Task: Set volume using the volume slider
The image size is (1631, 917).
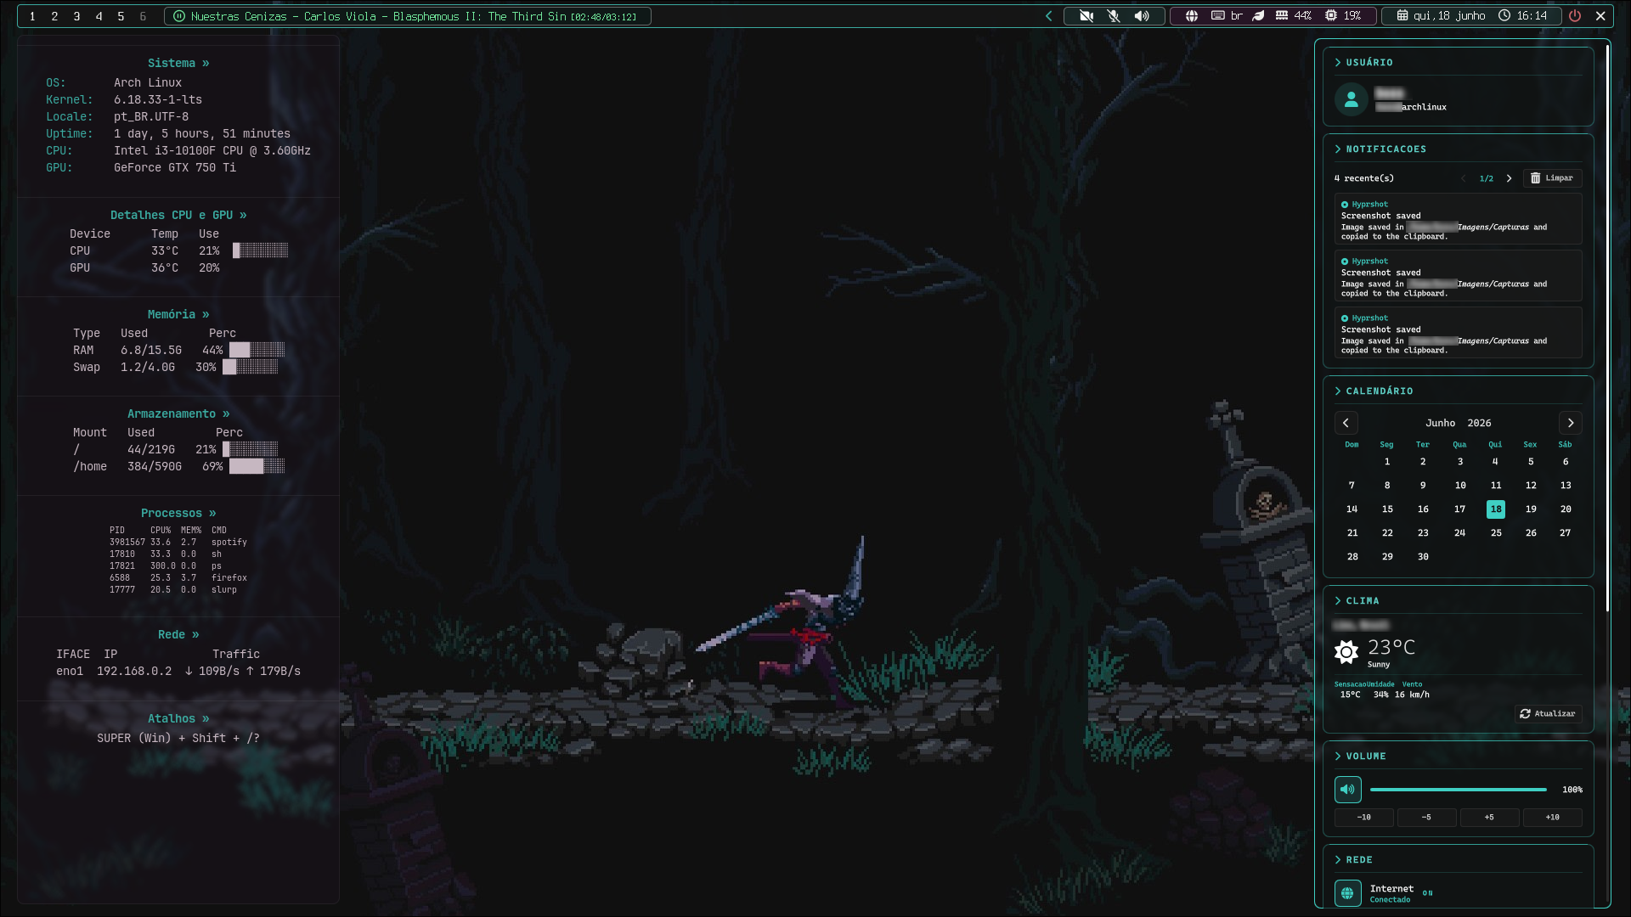Action: pos(1459,790)
